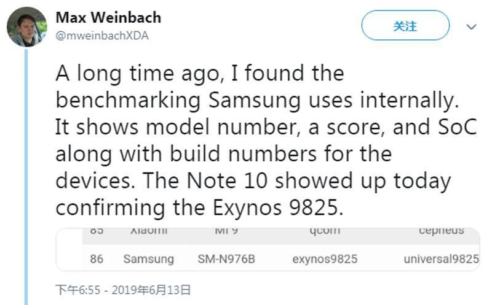The width and height of the screenshot is (492, 305).
Task: Click the cut-off Mi 9 cell
Action: pos(226,232)
